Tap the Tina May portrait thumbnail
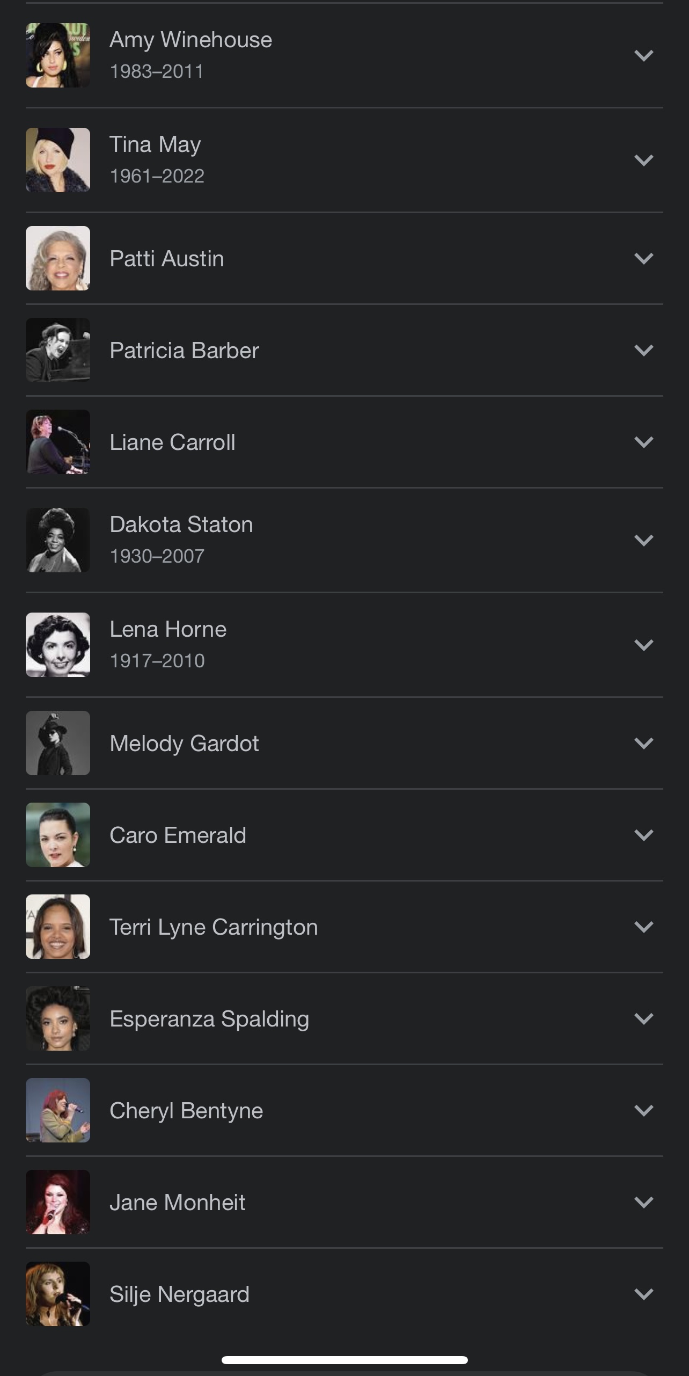 (58, 160)
